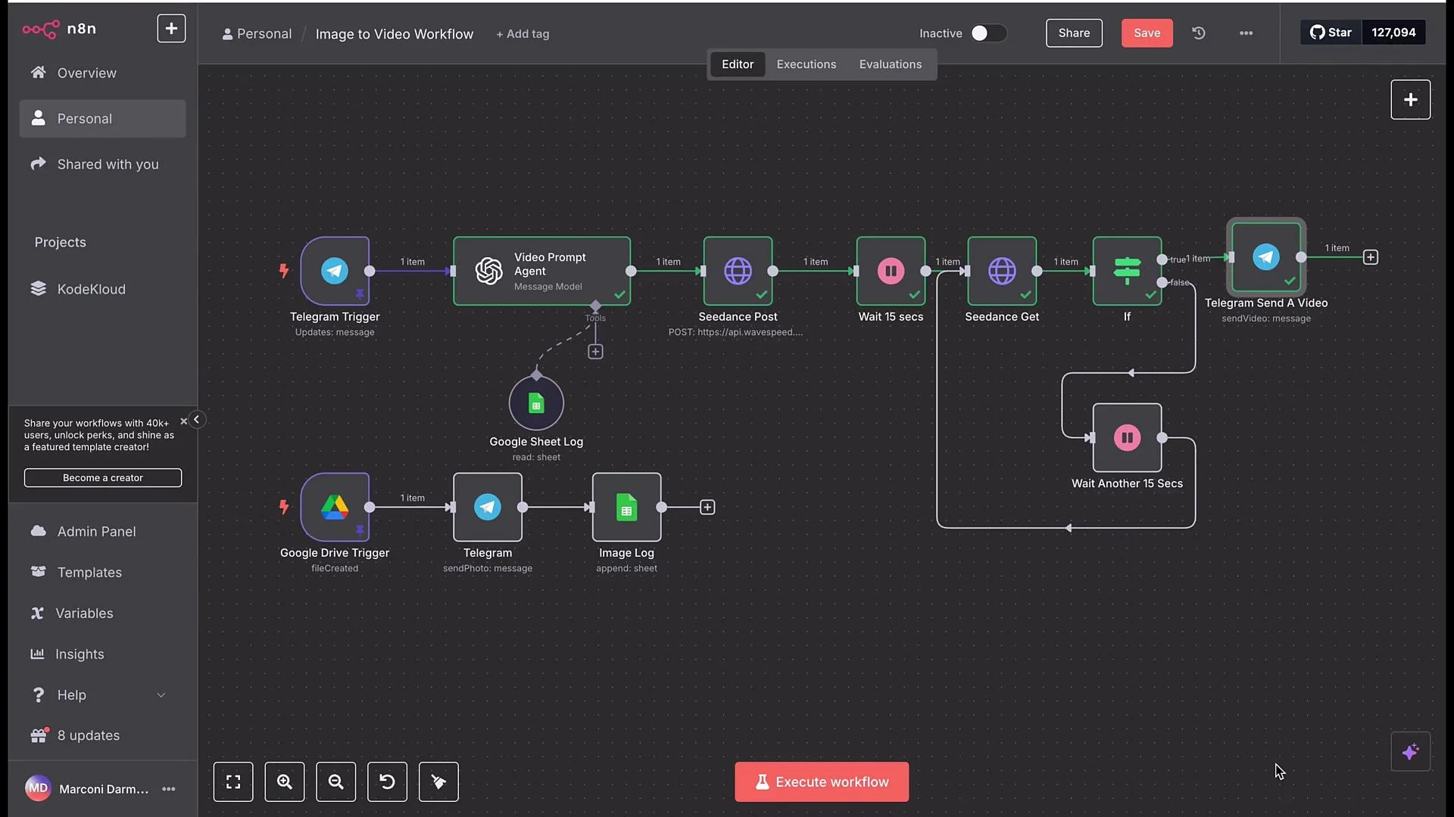
Task: Select the If node
Action: click(1127, 271)
